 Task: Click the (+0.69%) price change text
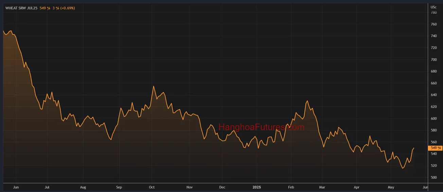(68, 8)
